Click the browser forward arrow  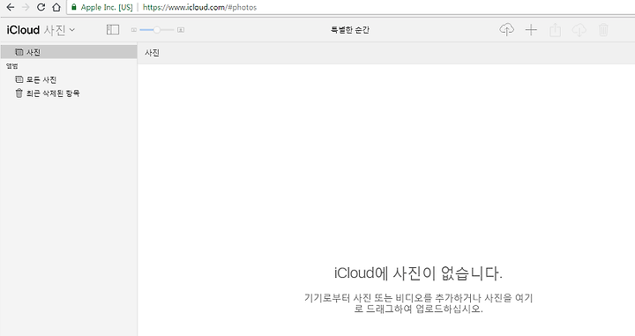(26, 7)
